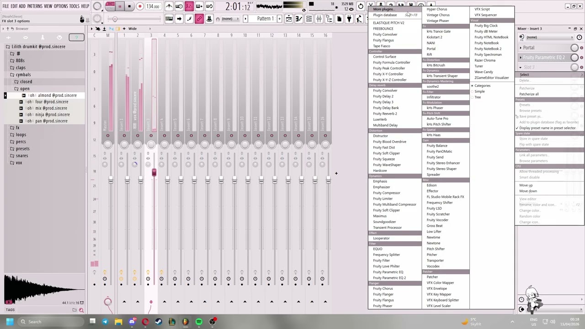Open the Select submenu in slot menu
This screenshot has height=329, width=585.
549,75
